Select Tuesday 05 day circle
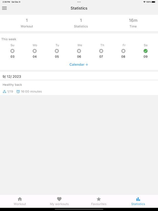This screenshot has height=211, width=158. 57,51
